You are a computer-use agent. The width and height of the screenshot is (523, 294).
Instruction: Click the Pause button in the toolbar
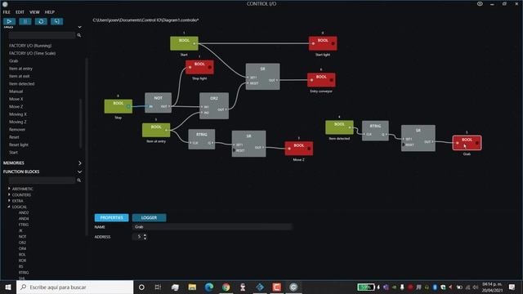pyautogui.click(x=25, y=21)
